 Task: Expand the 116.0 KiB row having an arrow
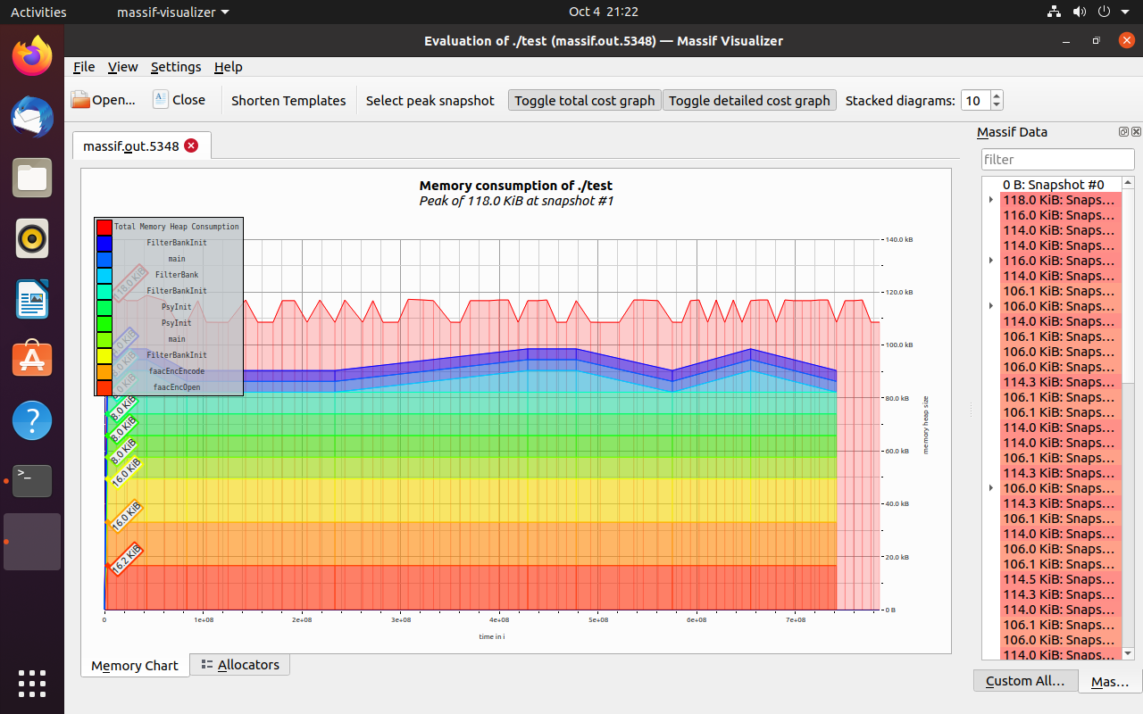tap(991, 261)
